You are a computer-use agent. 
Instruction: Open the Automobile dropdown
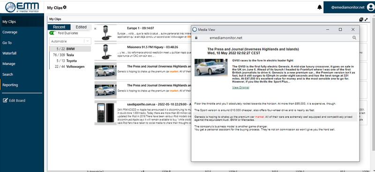(x=70, y=41)
